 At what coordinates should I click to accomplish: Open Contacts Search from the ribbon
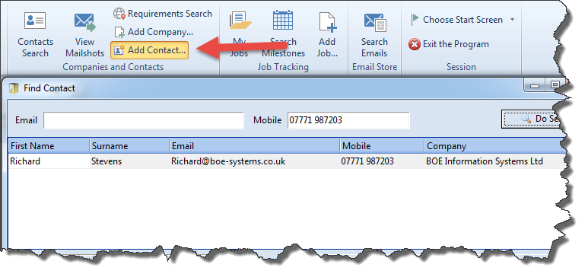coord(35,34)
